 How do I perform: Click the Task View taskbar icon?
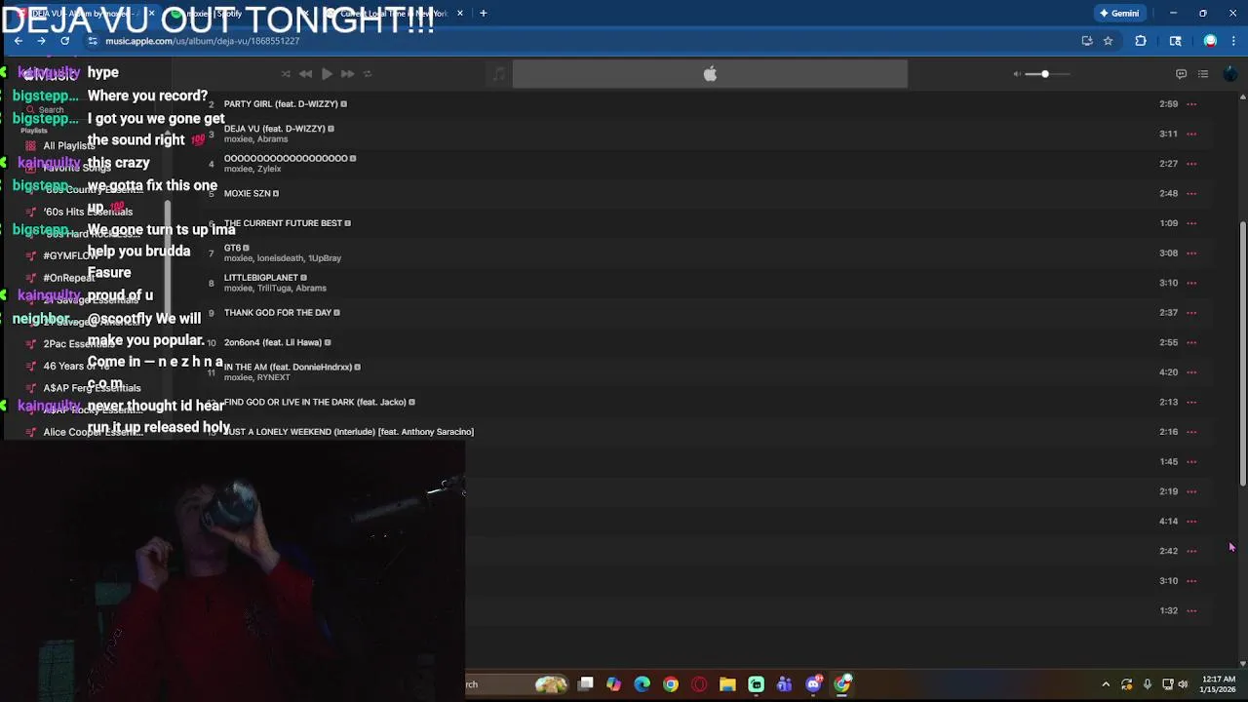[x=585, y=684]
